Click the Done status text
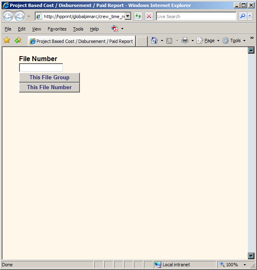257x270 pixels. click(x=7, y=265)
